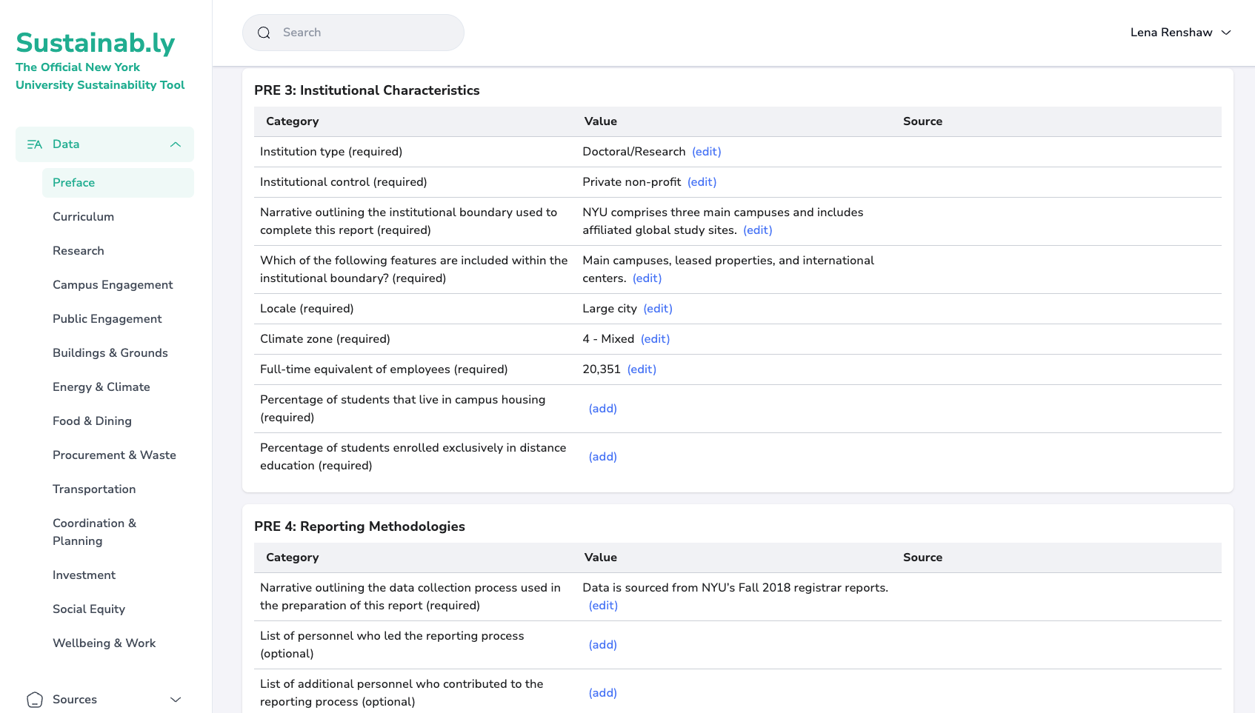Image resolution: width=1255 pixels, height=713 pixels.
Task: Edit the Institutional control value
Action: pyautogui.click(x=702, y=182)
